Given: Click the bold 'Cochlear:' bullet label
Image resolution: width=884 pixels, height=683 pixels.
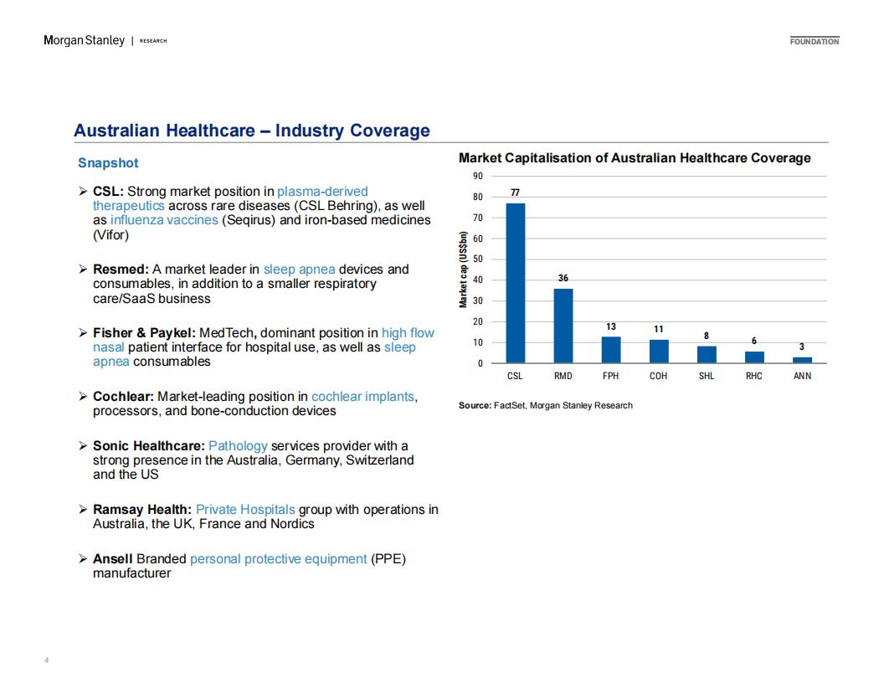Looking at the screenshot, I should (x=123, y=397).
